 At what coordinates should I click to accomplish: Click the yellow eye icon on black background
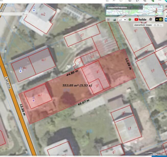(x=159, y=19)
